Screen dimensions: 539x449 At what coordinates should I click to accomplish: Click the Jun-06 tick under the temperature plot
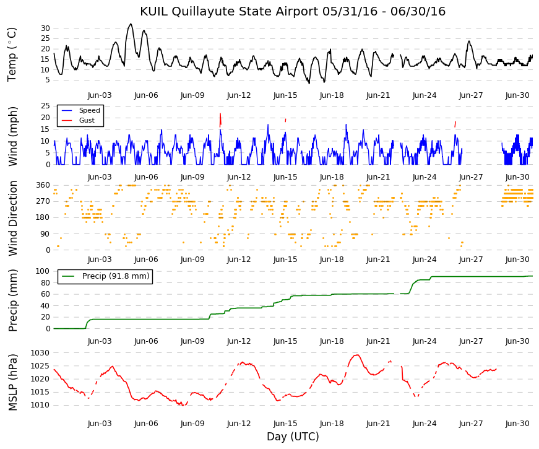(146, 95)
